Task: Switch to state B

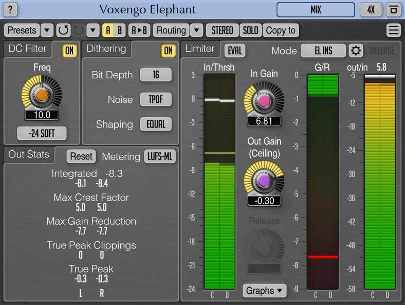Action: coord(120,30)
